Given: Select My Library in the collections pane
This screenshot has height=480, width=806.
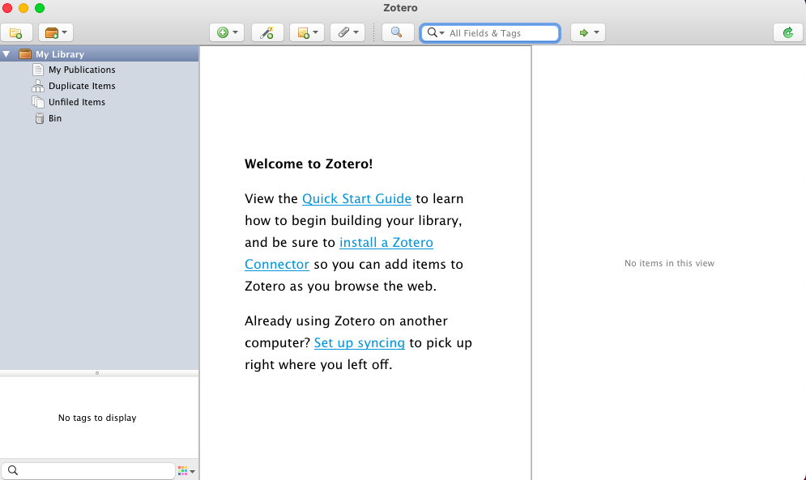Looking at the screenshot, I should pos(99,54).
